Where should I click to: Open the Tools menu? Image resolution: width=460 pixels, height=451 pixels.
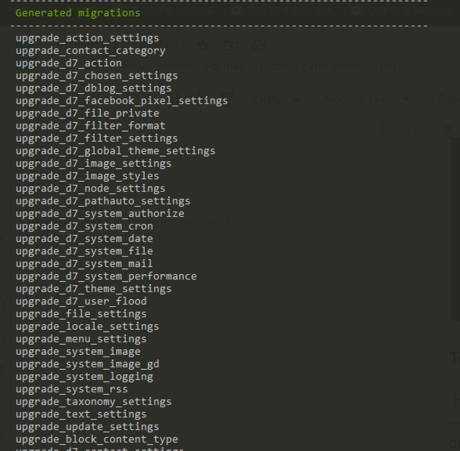[x=272, y=66]
